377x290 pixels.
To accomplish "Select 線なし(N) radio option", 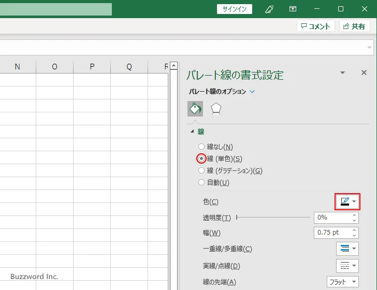I will point(201,147).
